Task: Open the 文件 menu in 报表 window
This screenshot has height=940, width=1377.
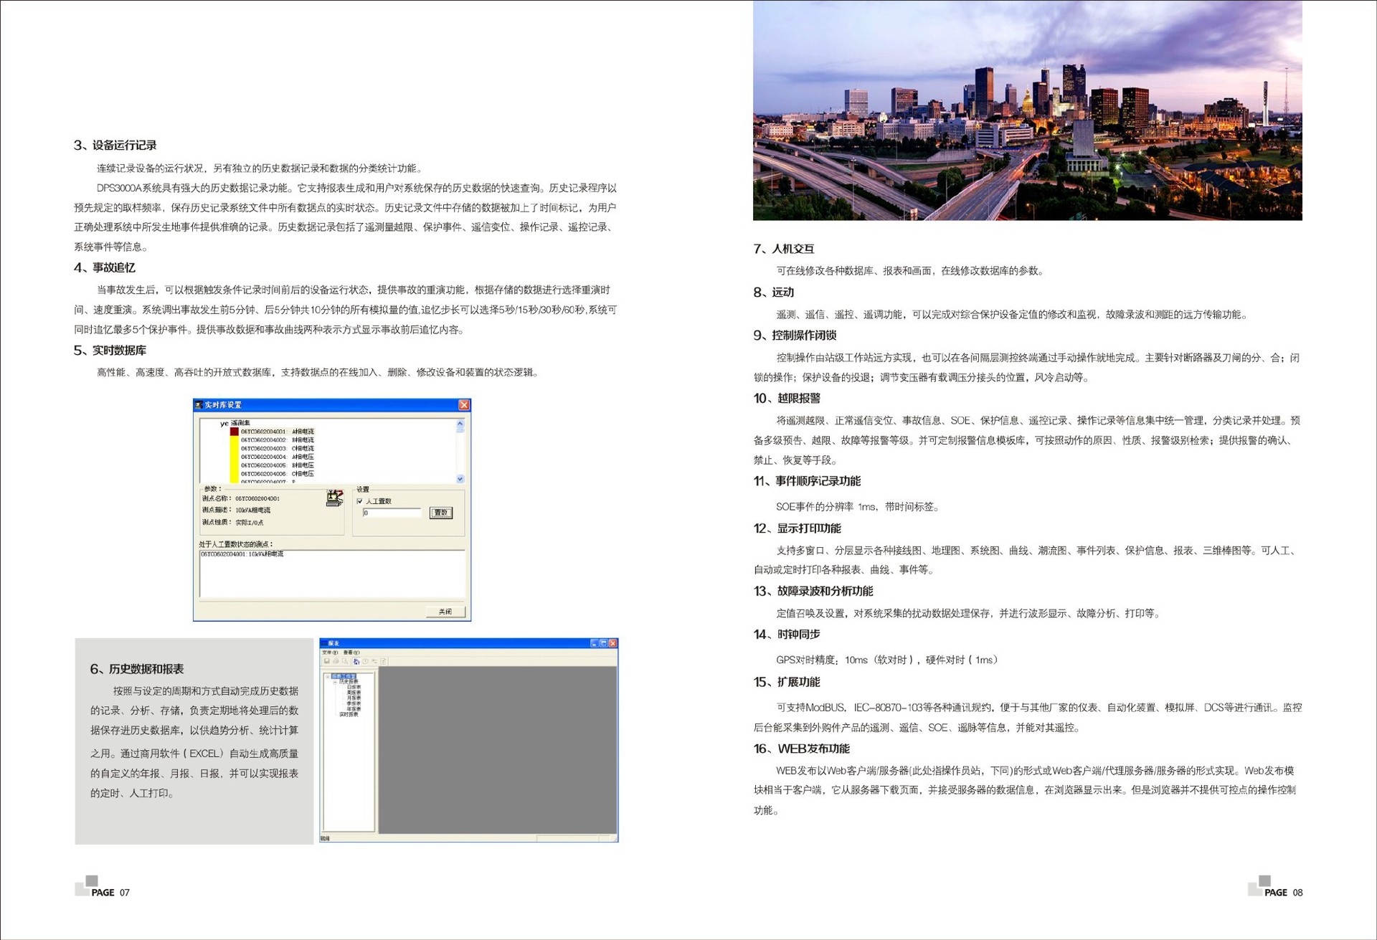Action: click(330, 652)
